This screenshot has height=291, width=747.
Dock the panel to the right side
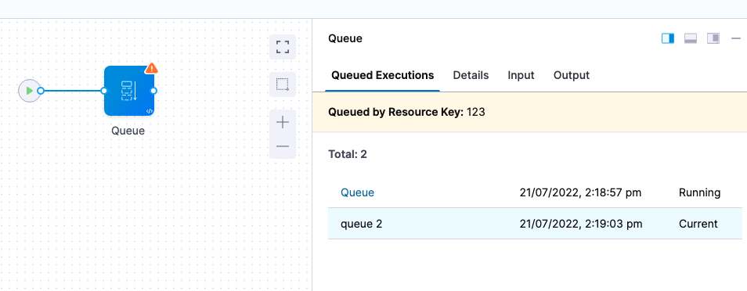coord(668,38)
